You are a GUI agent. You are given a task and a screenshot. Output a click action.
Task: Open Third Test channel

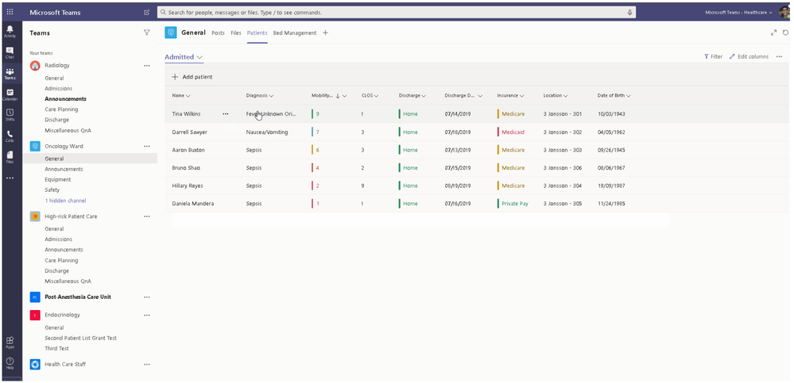[x=56, y=349]
